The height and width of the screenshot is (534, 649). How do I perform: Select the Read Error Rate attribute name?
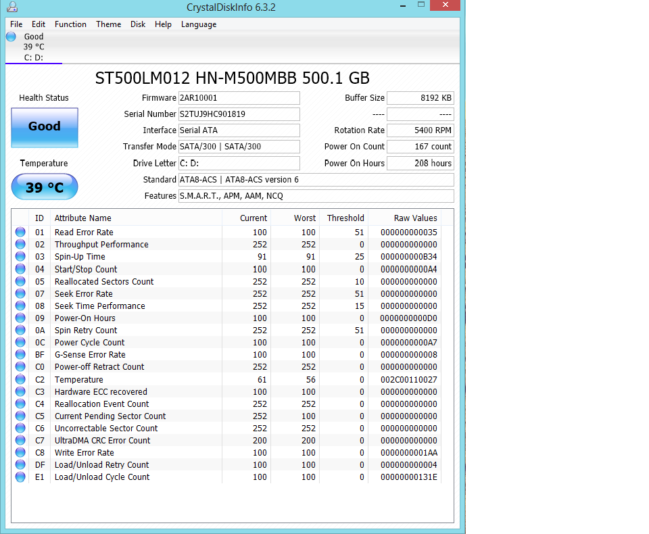(x=84, y=233)
